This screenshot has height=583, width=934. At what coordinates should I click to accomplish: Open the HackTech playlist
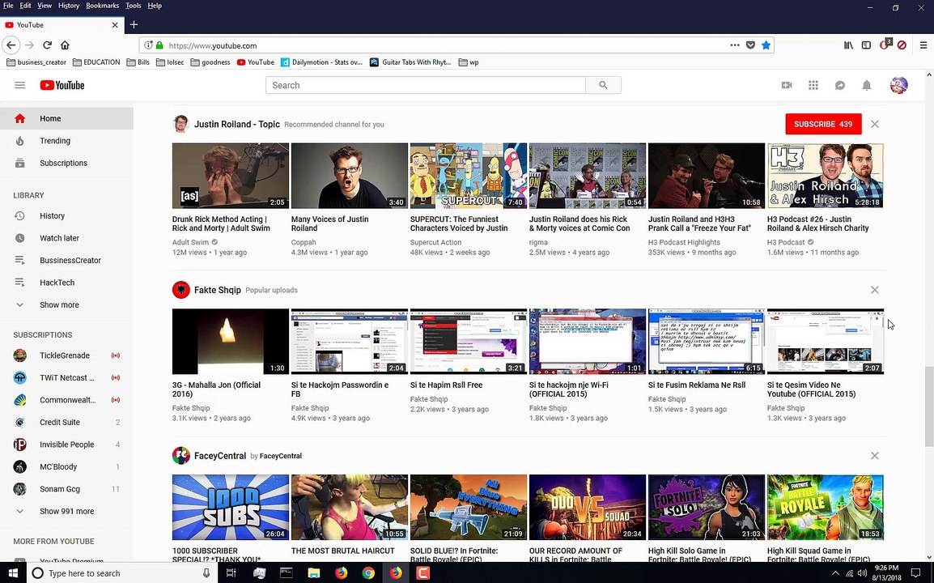click(x=66, y=283)
